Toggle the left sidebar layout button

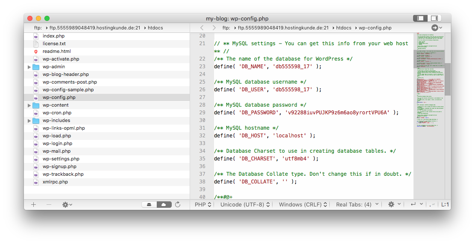coord(420,18)
